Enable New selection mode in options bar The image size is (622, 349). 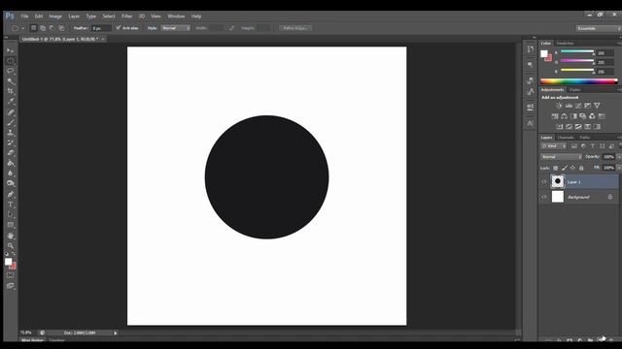[33, 28]
